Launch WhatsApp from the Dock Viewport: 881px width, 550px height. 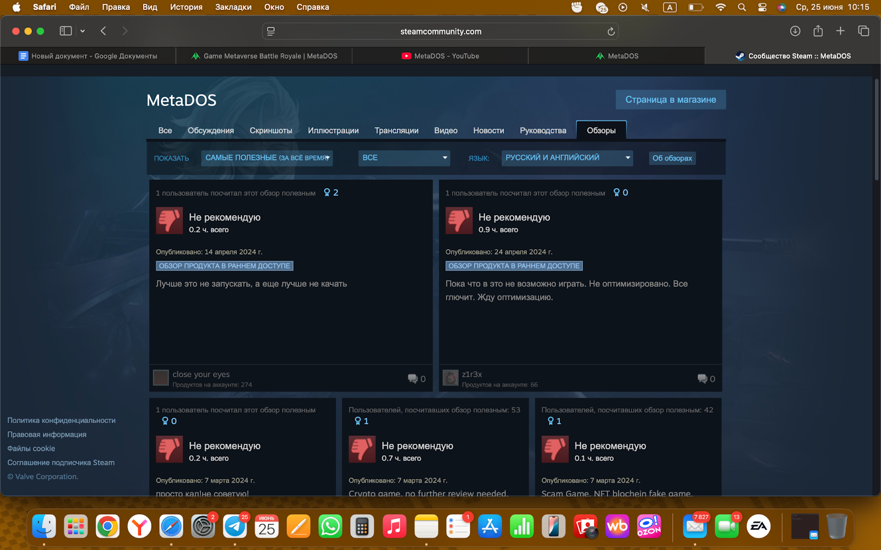click(x=330, y=526)
